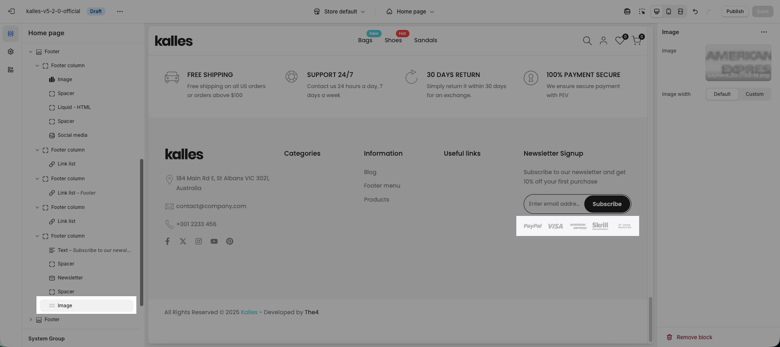This screenshot has height=347, width=780.
Task: Open the wishlist heart icon
Action: tap(620, 41)
